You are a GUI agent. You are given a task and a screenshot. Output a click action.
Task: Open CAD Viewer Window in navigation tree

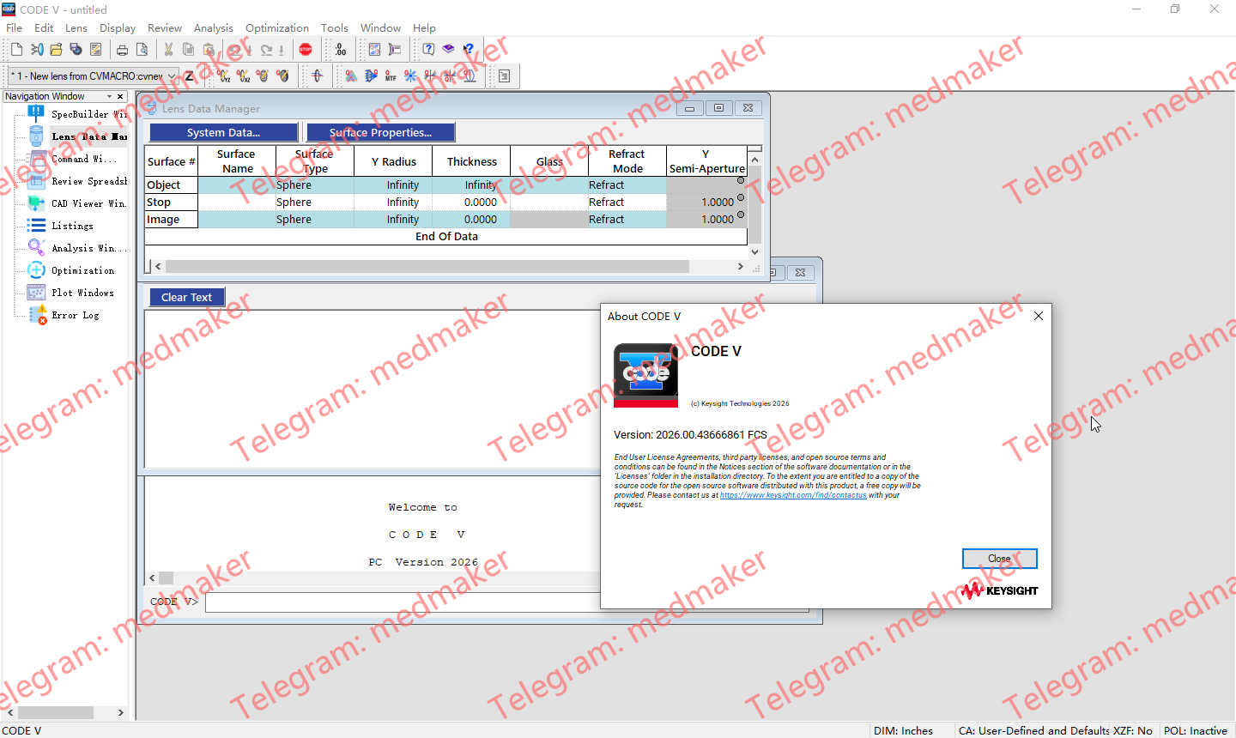[88, 203]
